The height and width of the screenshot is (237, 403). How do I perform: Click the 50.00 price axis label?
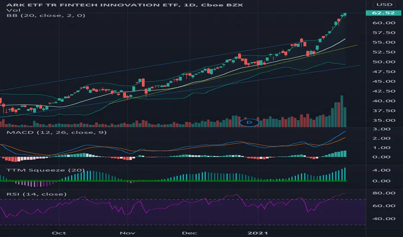[384, 62]
